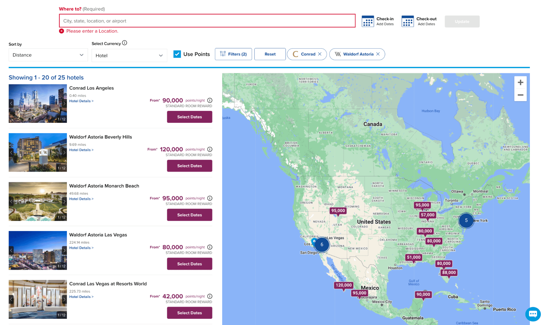This screenshot has height=325, width=541.
Task: Open Hotel Details for Conrad Los Angeles
Action: [x=81, y=101]
